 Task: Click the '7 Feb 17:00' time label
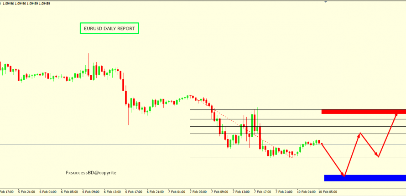(x=263, y=192)
